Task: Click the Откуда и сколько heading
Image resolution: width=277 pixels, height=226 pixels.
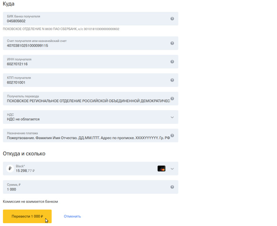Action: pos(24,154)
